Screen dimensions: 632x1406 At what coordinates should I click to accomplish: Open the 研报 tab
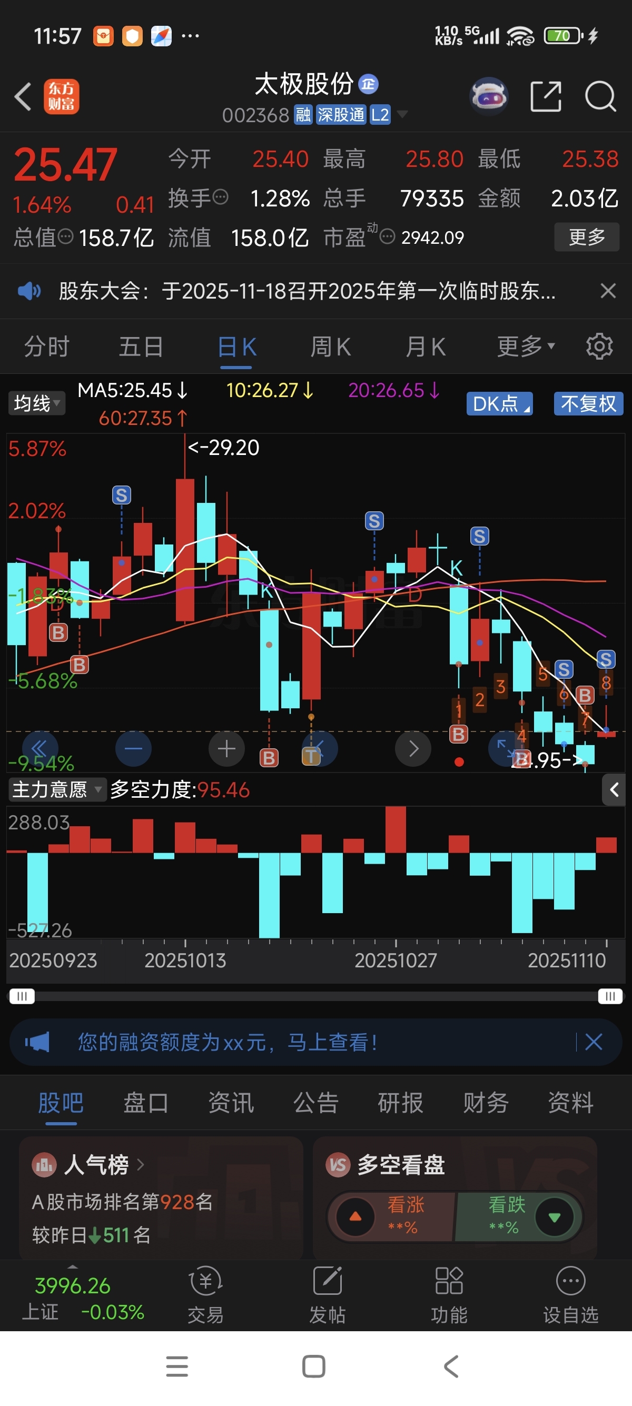[401, 1103]
